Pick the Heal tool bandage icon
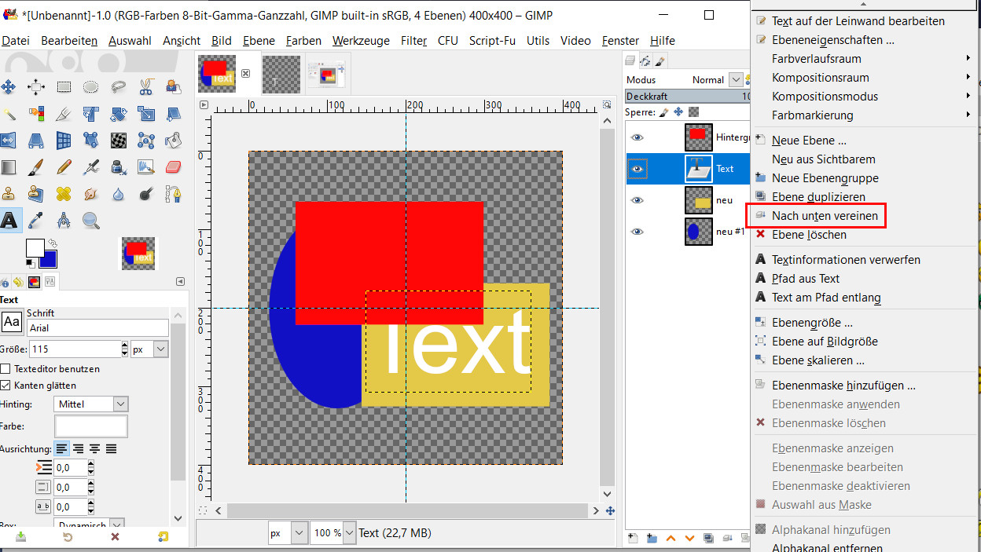The width and height of the screenshot is (981, 552). pos(64,194)
